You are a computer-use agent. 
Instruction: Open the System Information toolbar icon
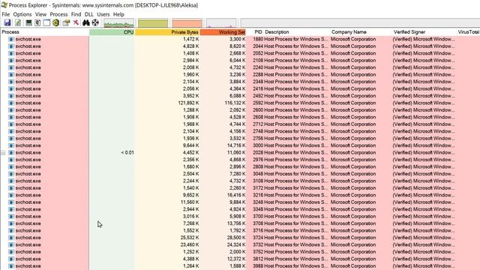pyautogui.click(x=28, y=22)
